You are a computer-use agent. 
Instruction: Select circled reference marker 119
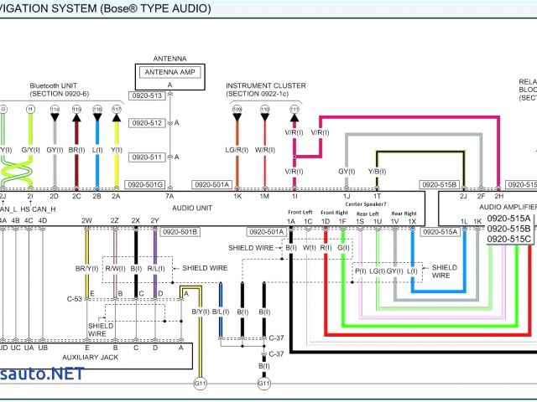pyautogui.click(x=76, y=110)
